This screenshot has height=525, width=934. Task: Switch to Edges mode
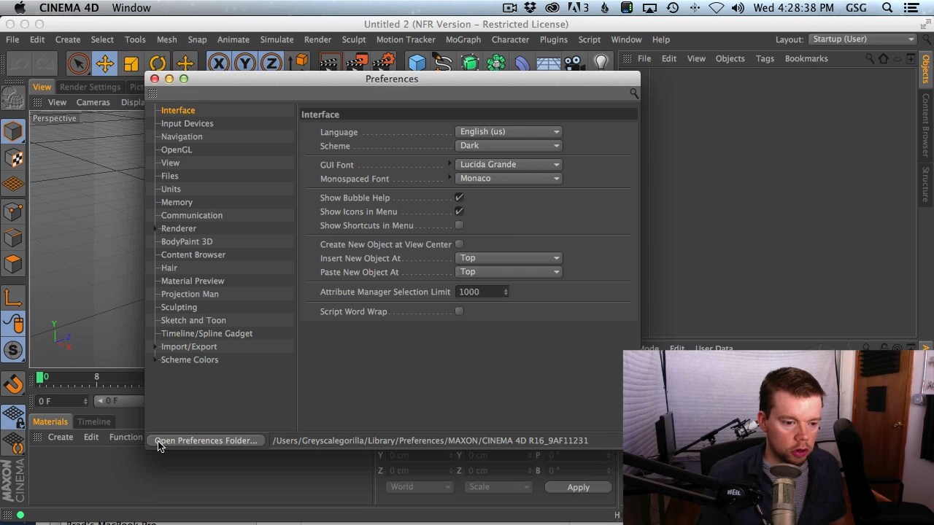click(13, 238)
